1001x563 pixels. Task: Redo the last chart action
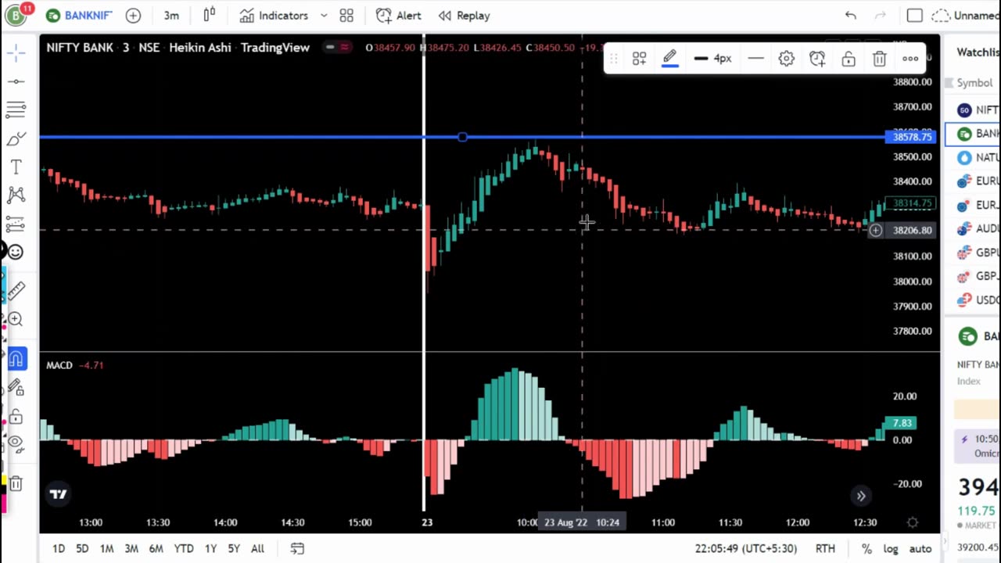(x=881, y=15)
